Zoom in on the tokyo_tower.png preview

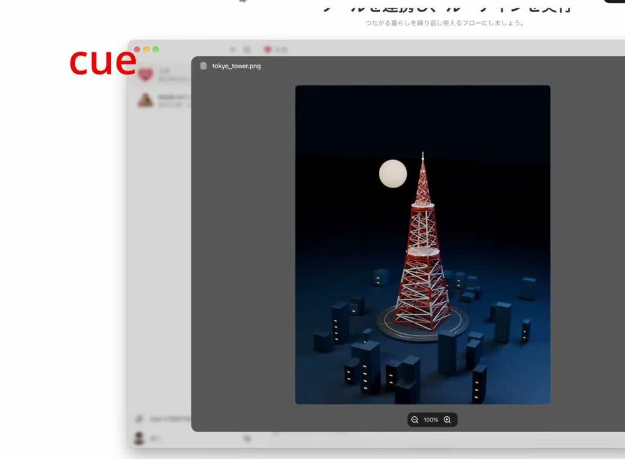[447, 419]
